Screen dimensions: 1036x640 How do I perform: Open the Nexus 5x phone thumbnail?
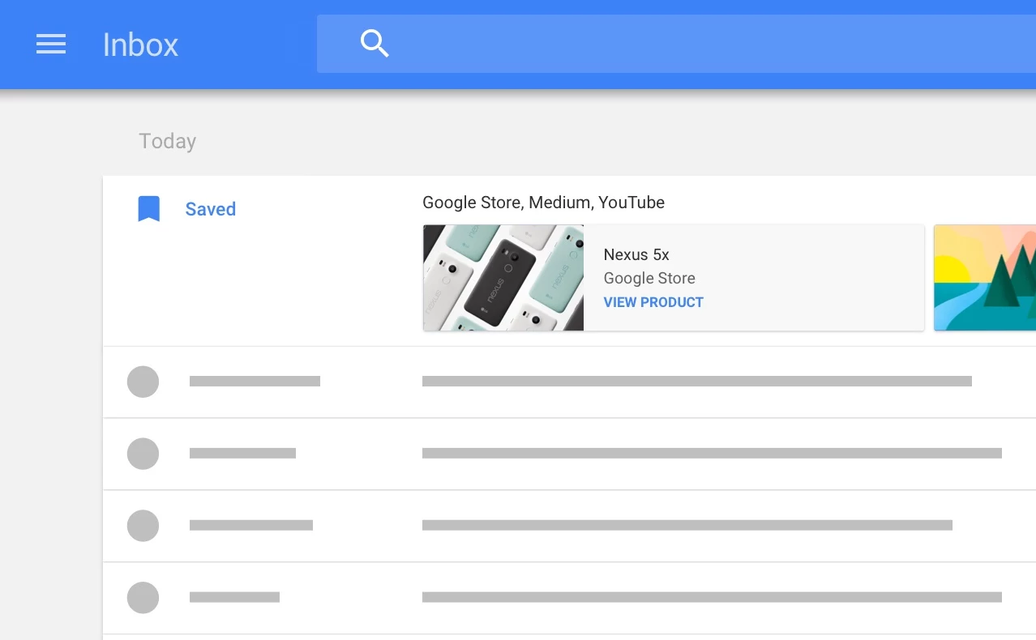point(503,278)
